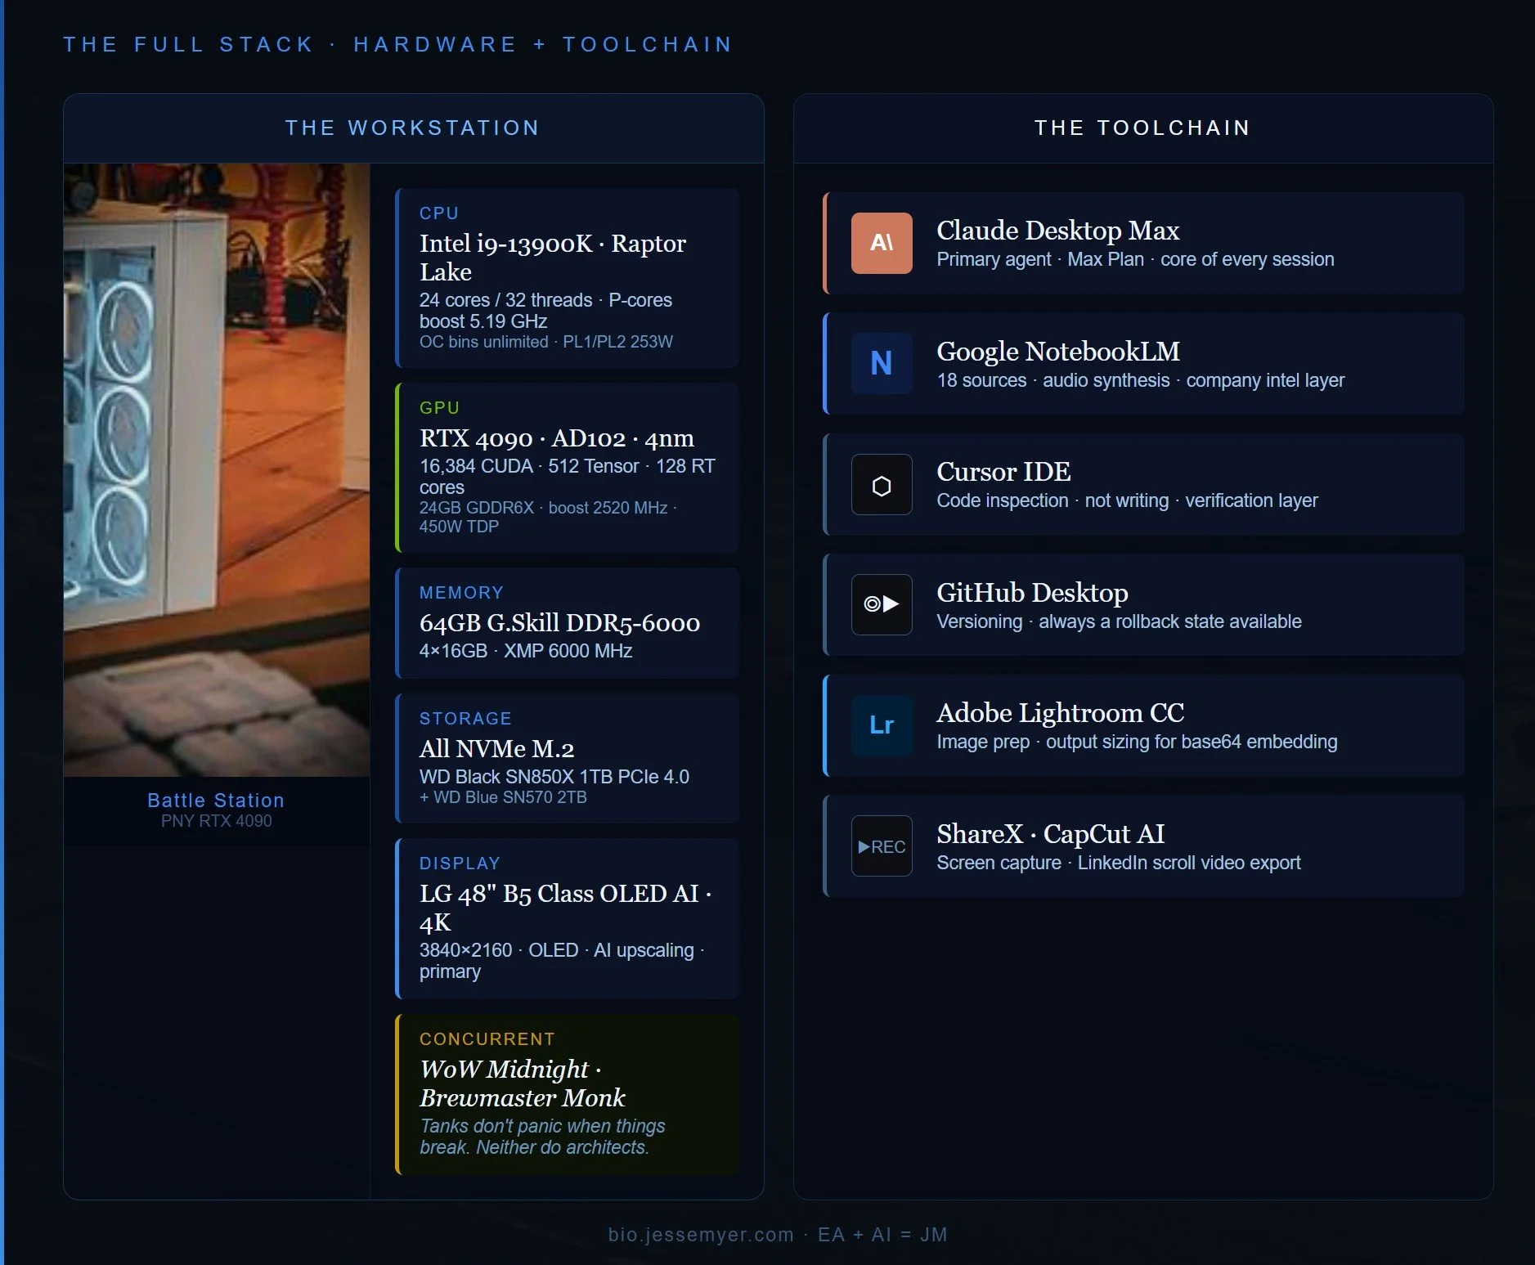
Task: Click RTX 4090 · AD102 · 4nm heading
Action: (557, 438)
